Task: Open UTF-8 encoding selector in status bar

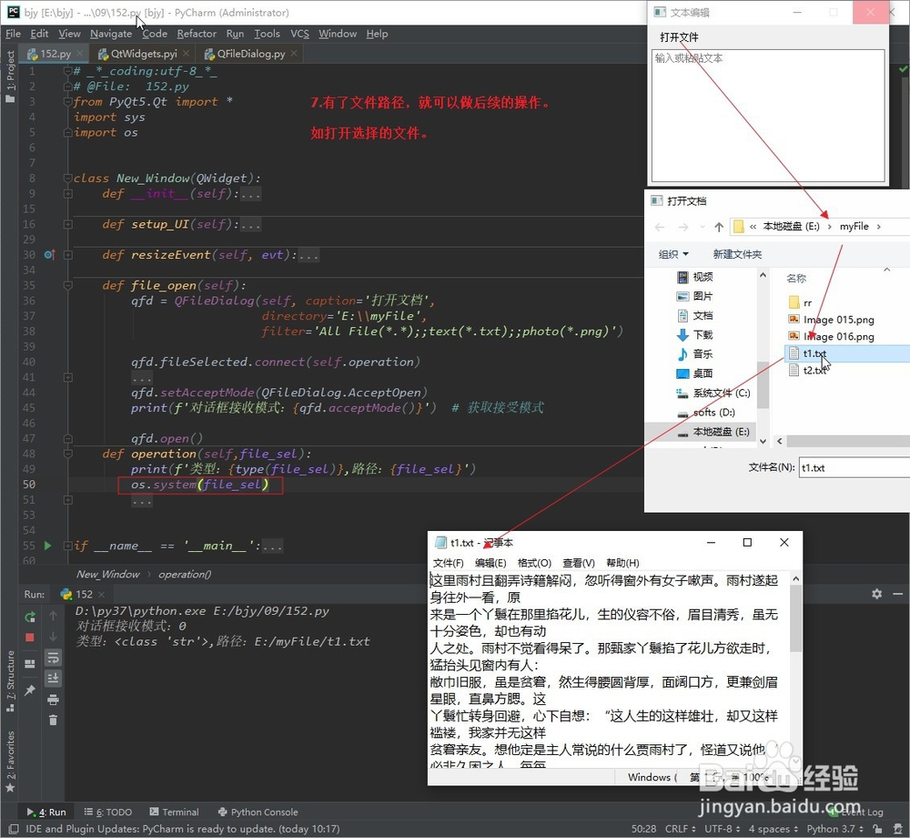Action: 722,829
